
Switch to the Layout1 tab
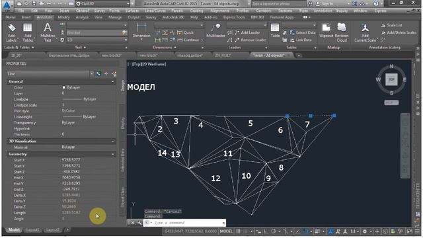click(x=32, y=230)
